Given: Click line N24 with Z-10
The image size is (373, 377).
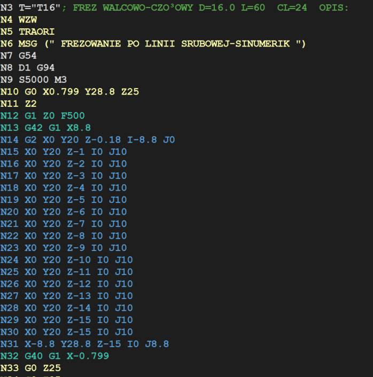Looking at the screenshot, I should point(66,260).
